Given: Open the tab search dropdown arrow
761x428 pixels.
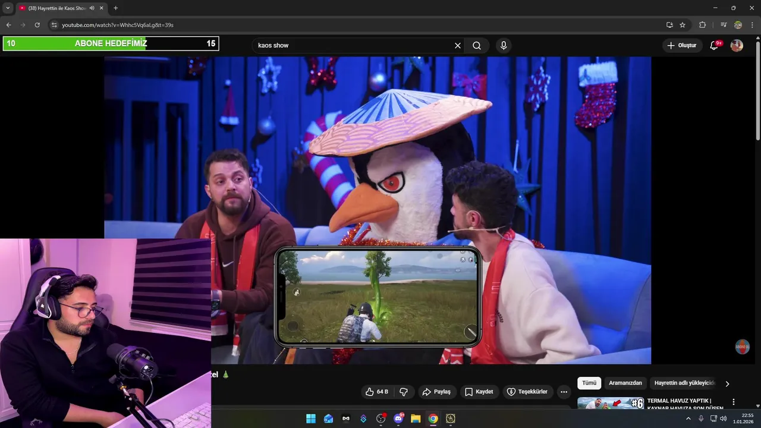Looking at the screenshot, I should pyautogui.click(x=8, y=8).
